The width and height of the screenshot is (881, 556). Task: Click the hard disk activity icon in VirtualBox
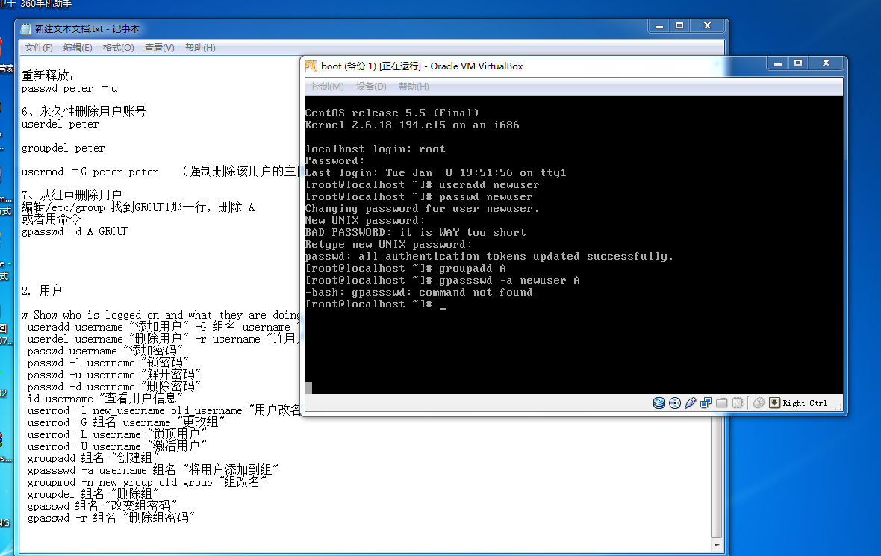(659, 403)
